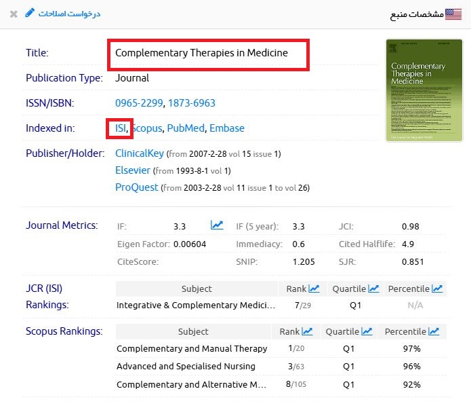
Task: Click ISSN 0965-2299 link
Action: 138,103
